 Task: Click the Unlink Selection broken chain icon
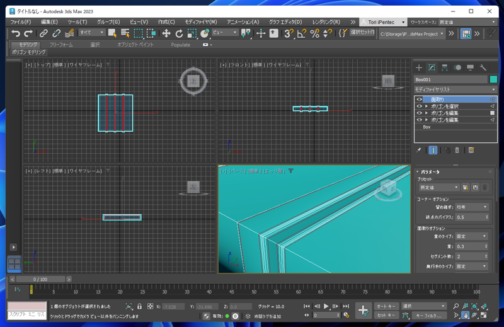coord(56,33)
